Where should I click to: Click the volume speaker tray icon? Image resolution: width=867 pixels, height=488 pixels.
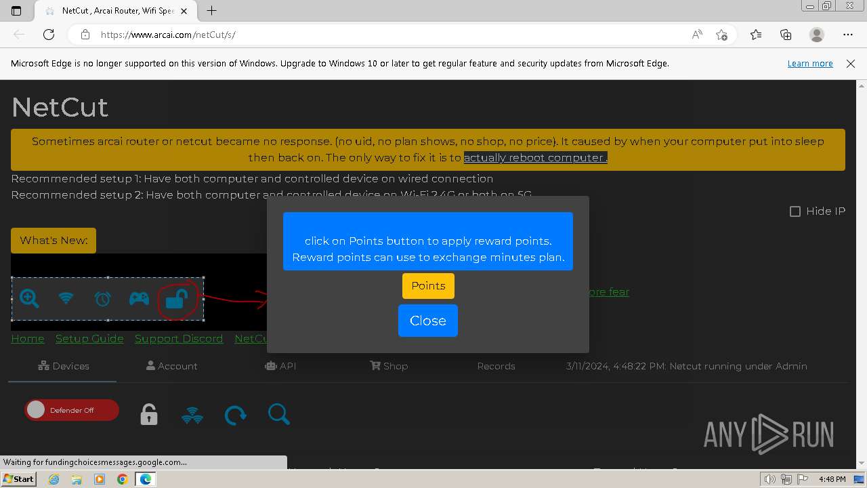[x=769, y=479]
